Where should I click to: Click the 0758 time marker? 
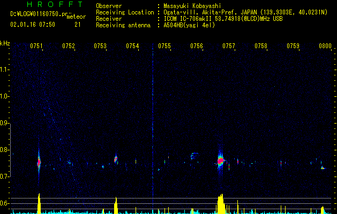pos(261,46)
